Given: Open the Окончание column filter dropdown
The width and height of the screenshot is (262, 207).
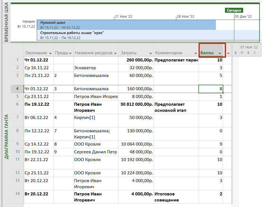Looking at the screenshot, I should tap(50, 53).
